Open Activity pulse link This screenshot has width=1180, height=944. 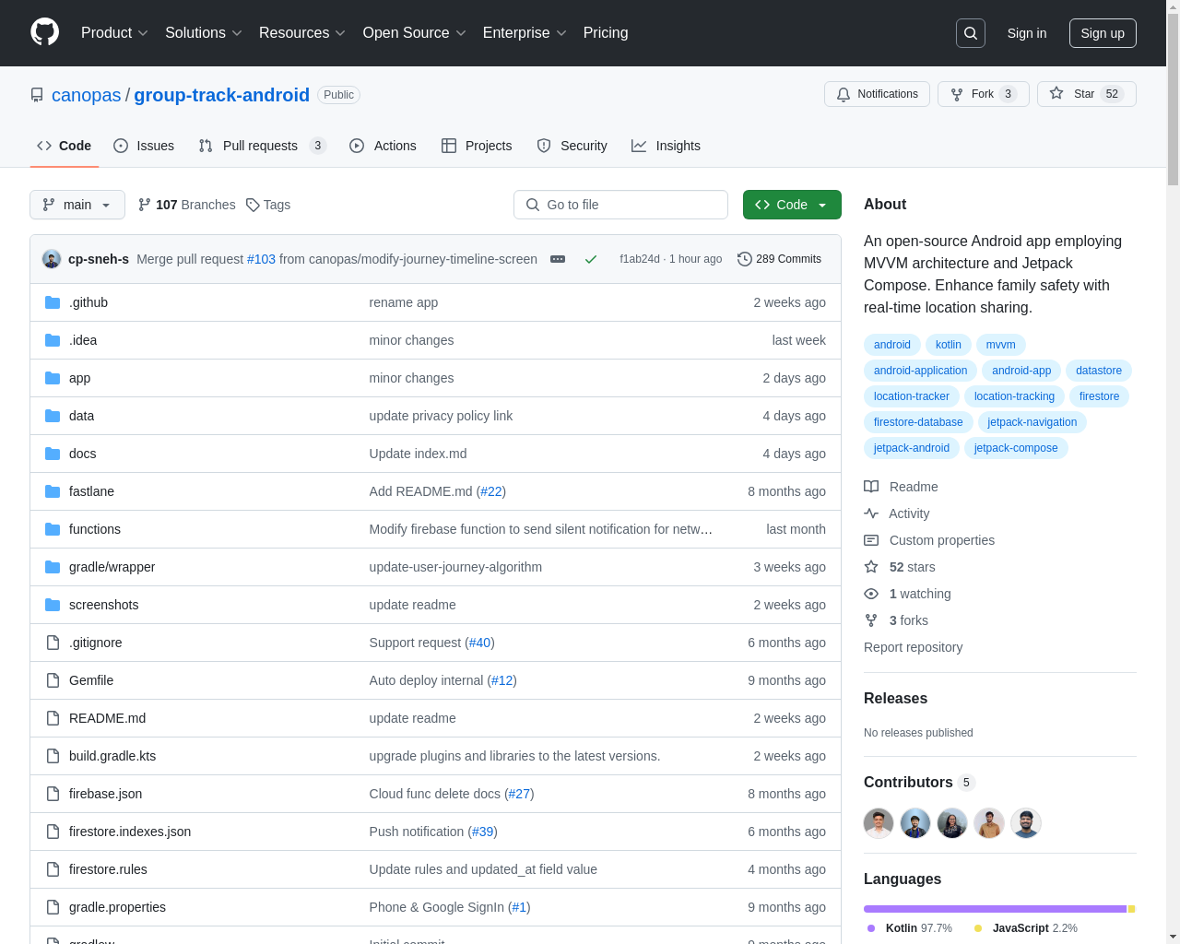[897, 513]
